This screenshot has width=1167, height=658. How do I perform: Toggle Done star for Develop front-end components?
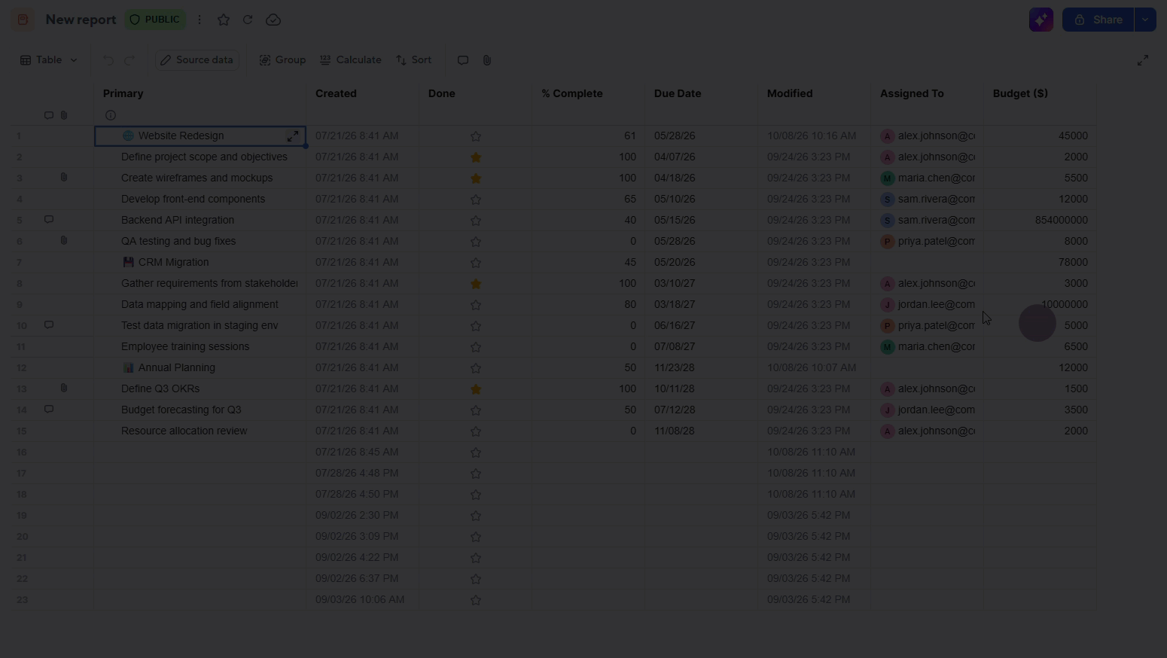click(x=476, y=200)
